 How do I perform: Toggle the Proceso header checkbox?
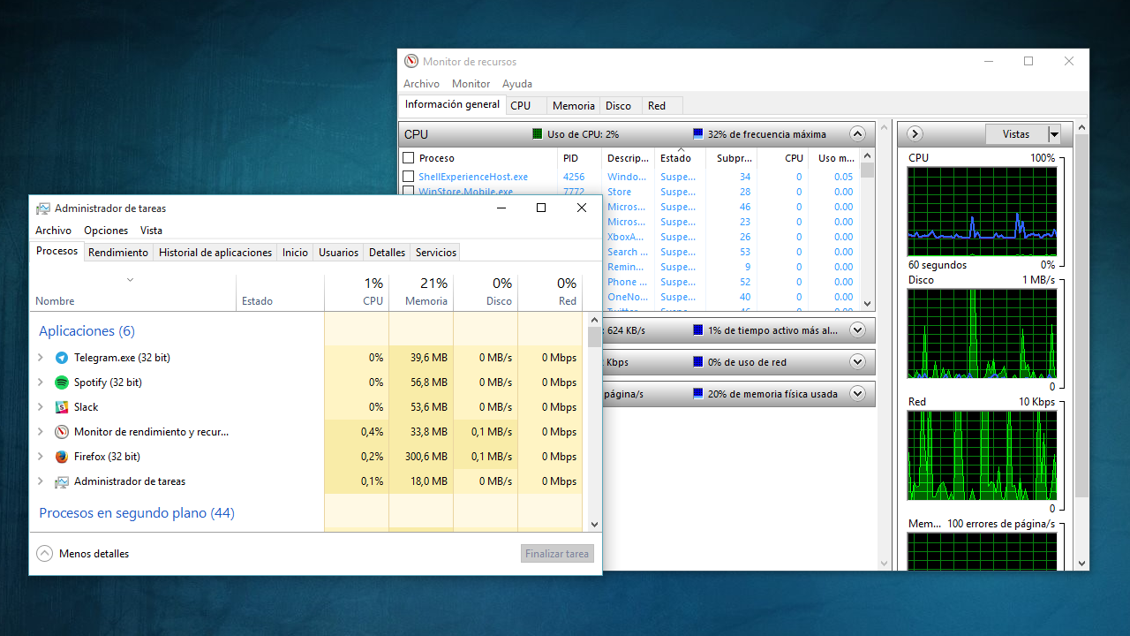411,157
